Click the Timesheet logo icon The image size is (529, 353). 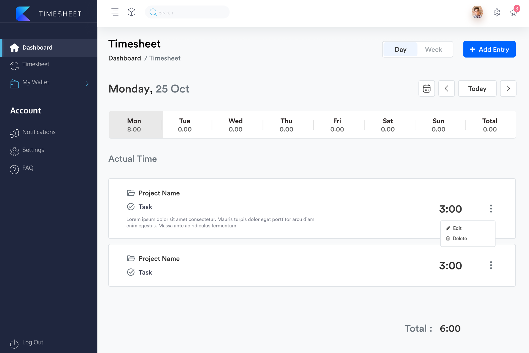click(x=23, y=13)
